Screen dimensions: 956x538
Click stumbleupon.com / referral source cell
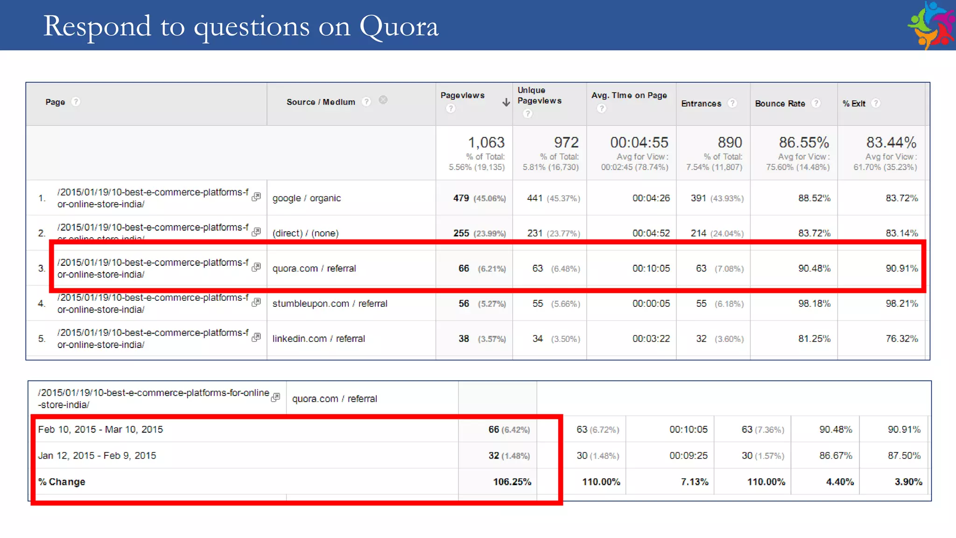[x=330, y=304]
